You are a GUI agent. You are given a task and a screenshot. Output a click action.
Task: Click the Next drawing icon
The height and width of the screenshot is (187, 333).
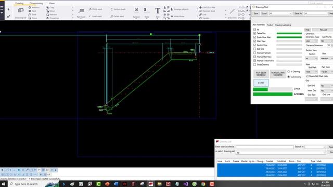tap(30, 11)
